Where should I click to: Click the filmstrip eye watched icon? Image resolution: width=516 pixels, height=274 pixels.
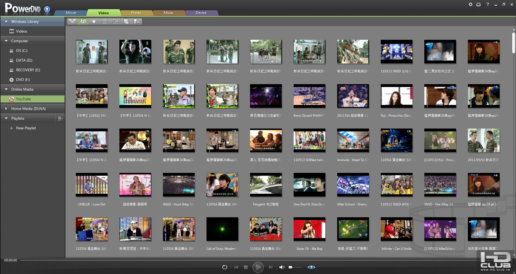tap(137, 21)
